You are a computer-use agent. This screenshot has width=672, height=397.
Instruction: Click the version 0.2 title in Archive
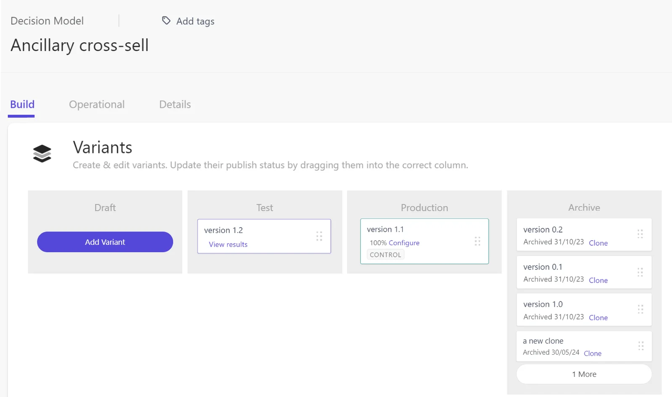click(543, 230)
